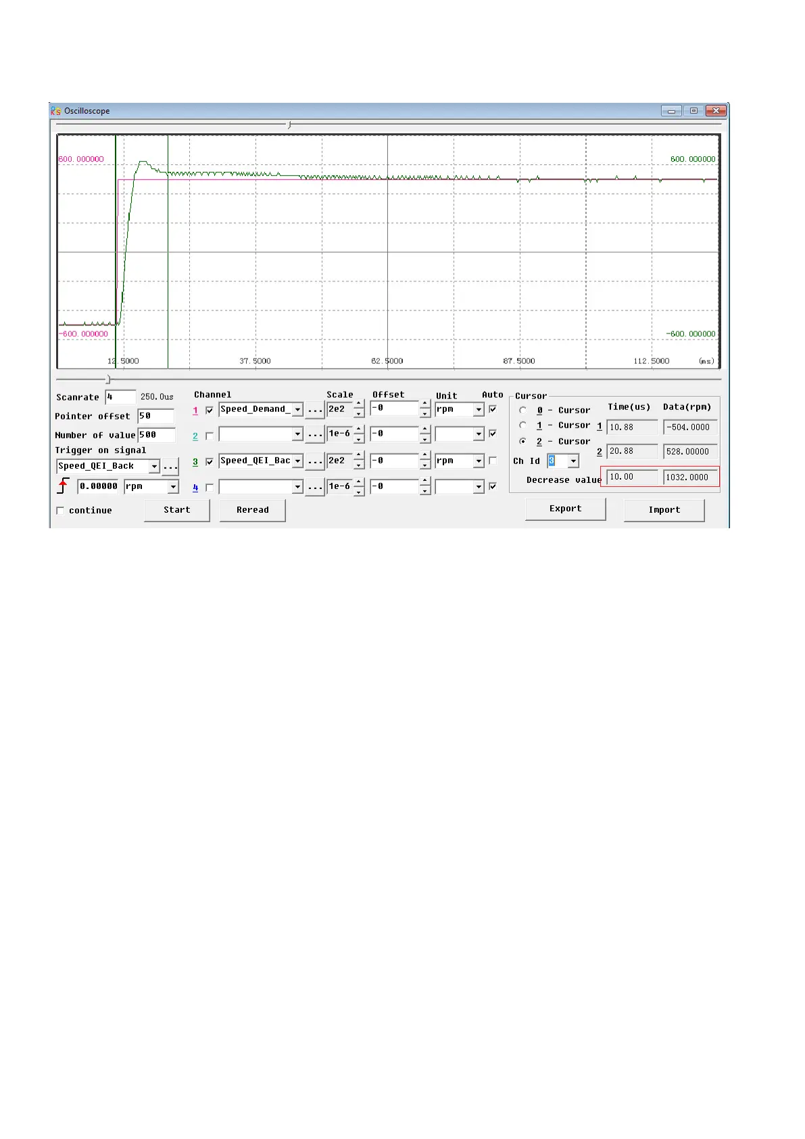Click the Import button

coord(664,510)
